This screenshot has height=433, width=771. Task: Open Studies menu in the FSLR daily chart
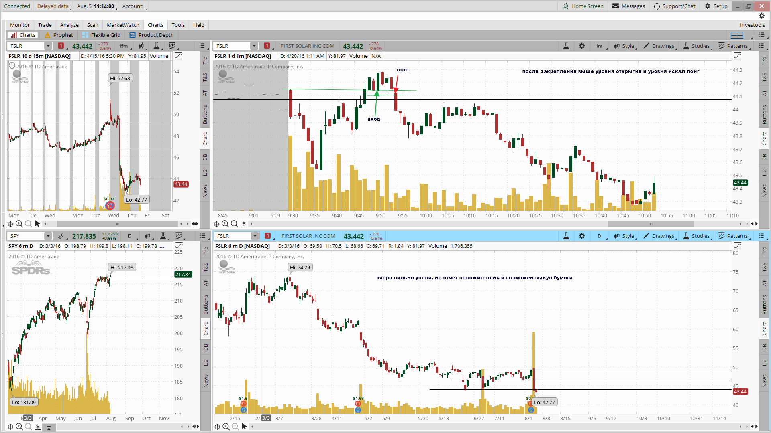point(697,236)
